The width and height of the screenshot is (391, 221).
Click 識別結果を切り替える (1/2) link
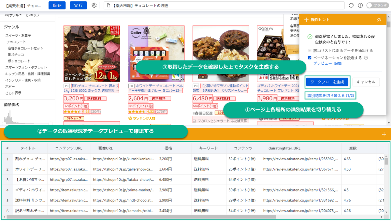(x=330, y=96)
